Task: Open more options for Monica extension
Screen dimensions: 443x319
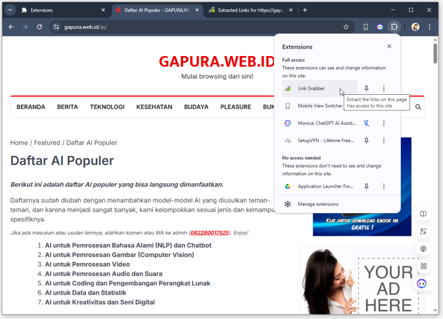Action: 384,123
